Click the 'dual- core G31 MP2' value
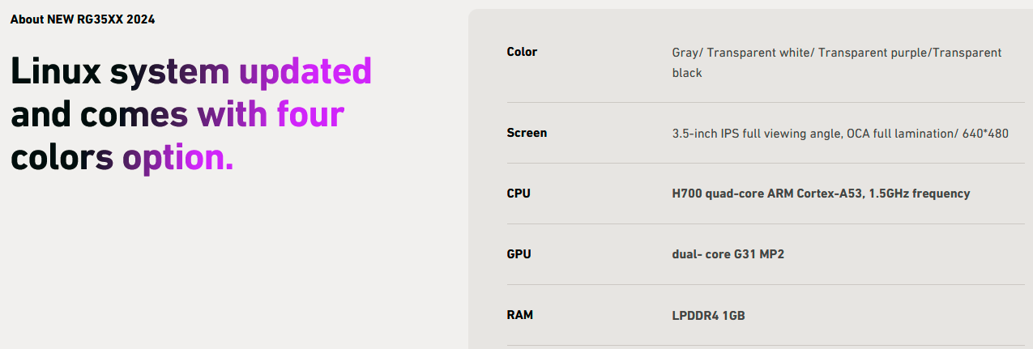 pos(728,254)
